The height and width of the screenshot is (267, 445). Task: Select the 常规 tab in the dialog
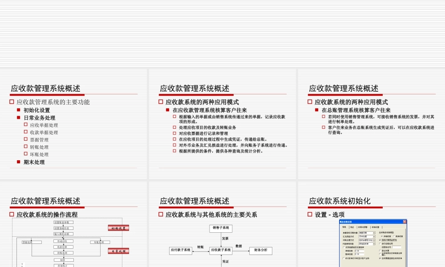pyautogui.click(x=344, y=227)
